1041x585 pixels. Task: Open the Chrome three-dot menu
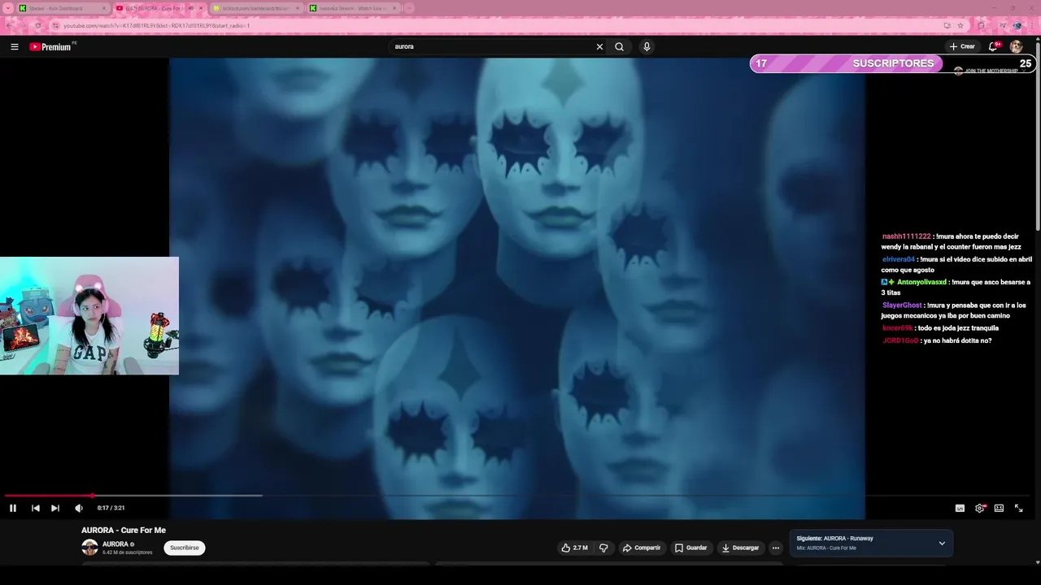pyautogui.click(x=1033, y=25)
